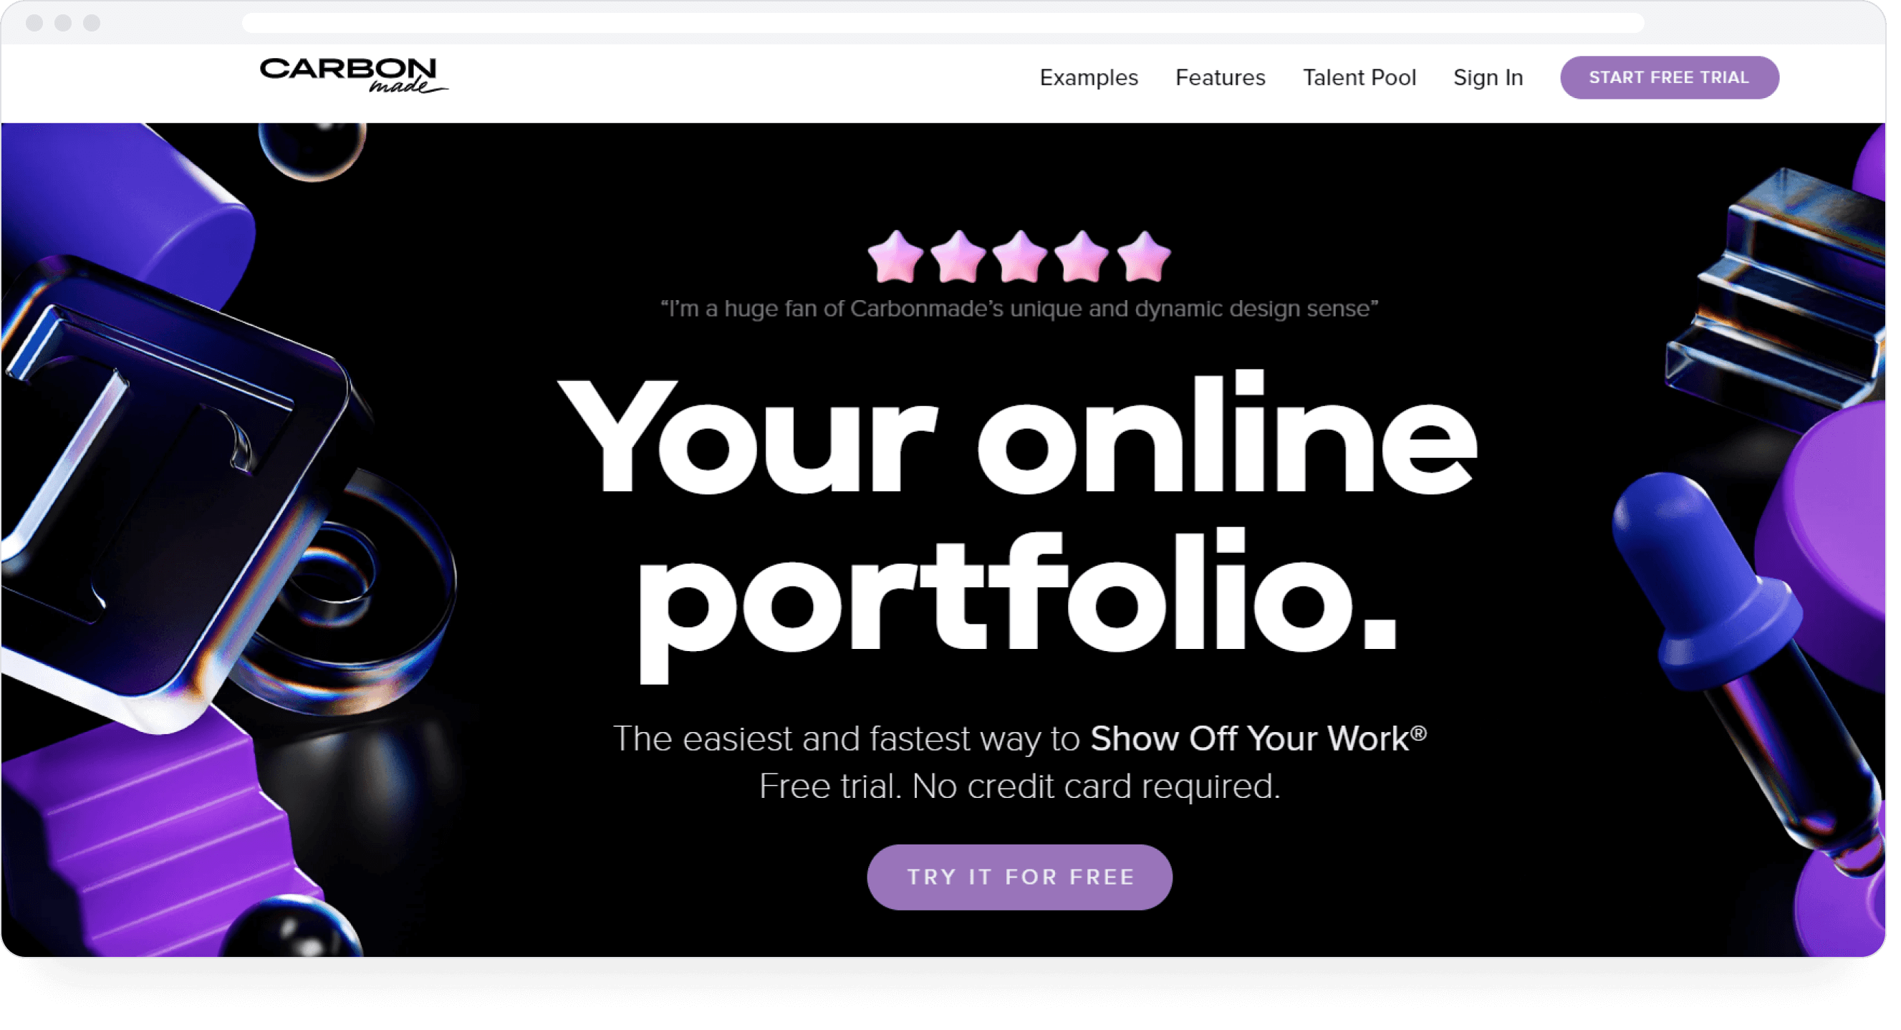Click the second window control dot
Screen dimensions: 1901x1030
tap(63, 22)
